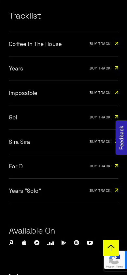Open the Bandcamp icon link
127x275 pixels.
click(x=37, y=243)
